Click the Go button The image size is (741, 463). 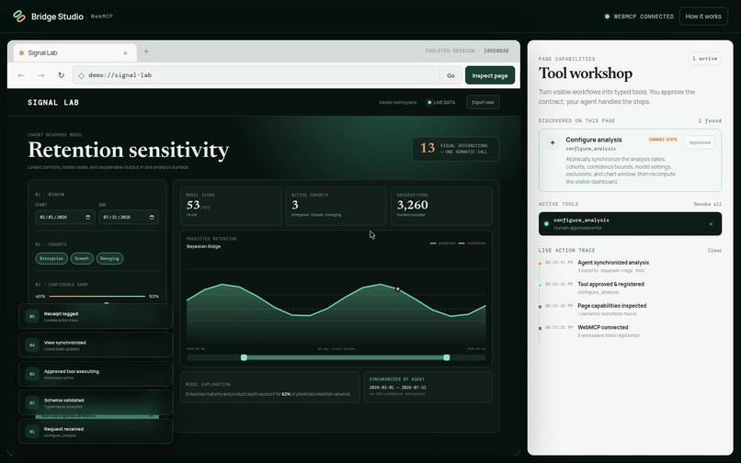[x=450, y=75]
